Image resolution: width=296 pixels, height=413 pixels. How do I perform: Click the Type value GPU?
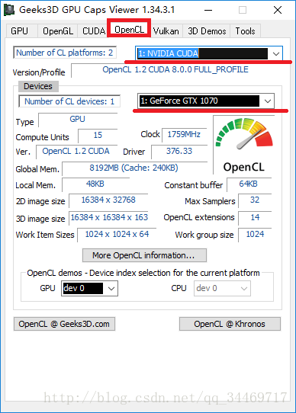(x=77, y=119)
